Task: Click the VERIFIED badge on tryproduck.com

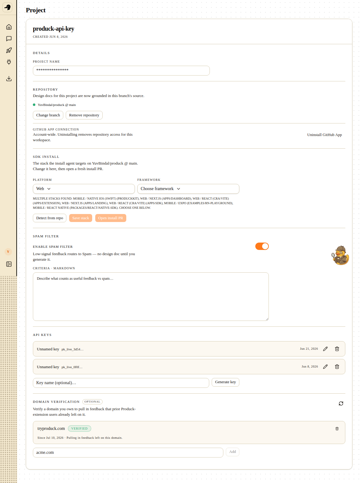Action: pyautogui.click(x=80, y=429)
